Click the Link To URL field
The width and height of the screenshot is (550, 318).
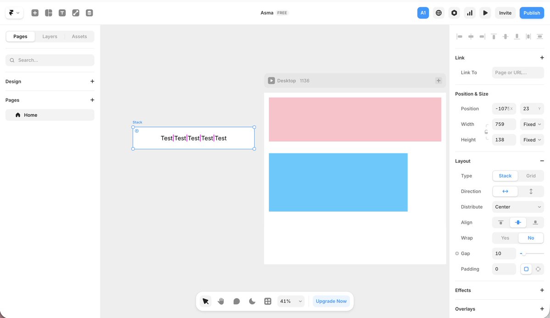click(518, 72)
